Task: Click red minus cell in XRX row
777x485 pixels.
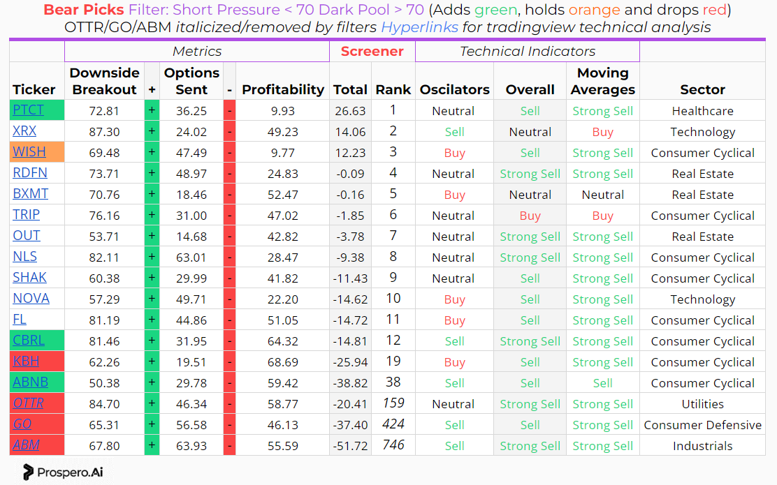Action: coord(229,131)
